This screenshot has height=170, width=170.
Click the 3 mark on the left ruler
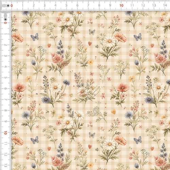[5, 56]
